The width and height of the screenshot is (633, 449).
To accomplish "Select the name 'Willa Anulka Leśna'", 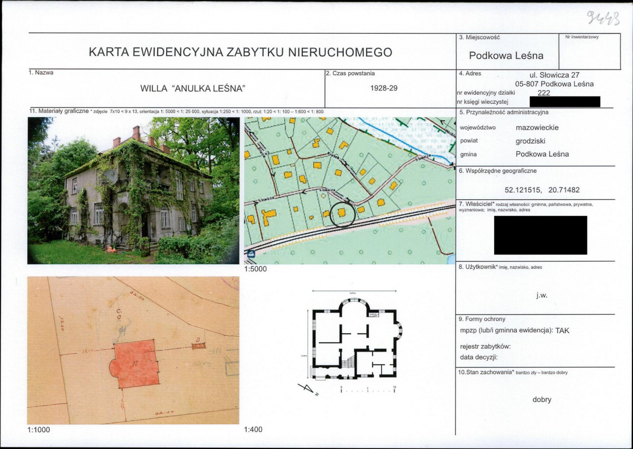I will point(193,89).
